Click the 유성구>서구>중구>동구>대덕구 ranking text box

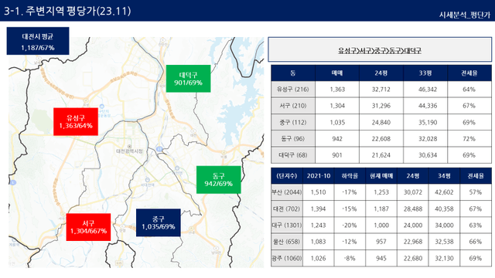click(380, 49)
